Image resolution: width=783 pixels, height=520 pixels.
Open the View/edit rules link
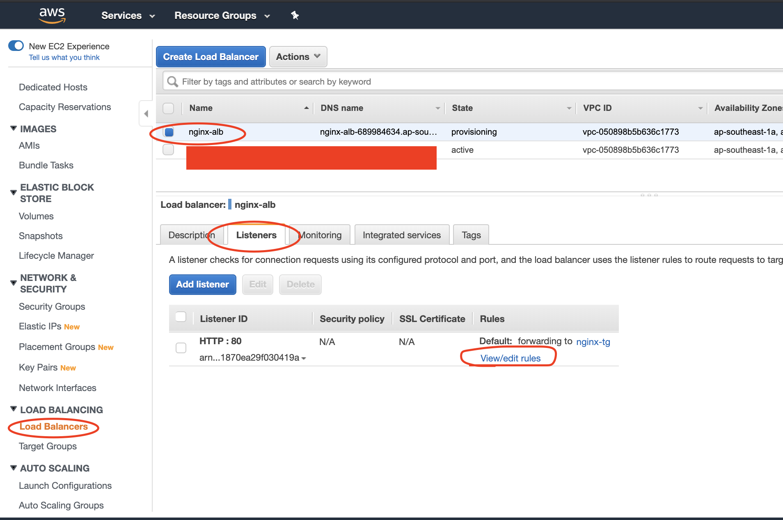tap(510, 358)
